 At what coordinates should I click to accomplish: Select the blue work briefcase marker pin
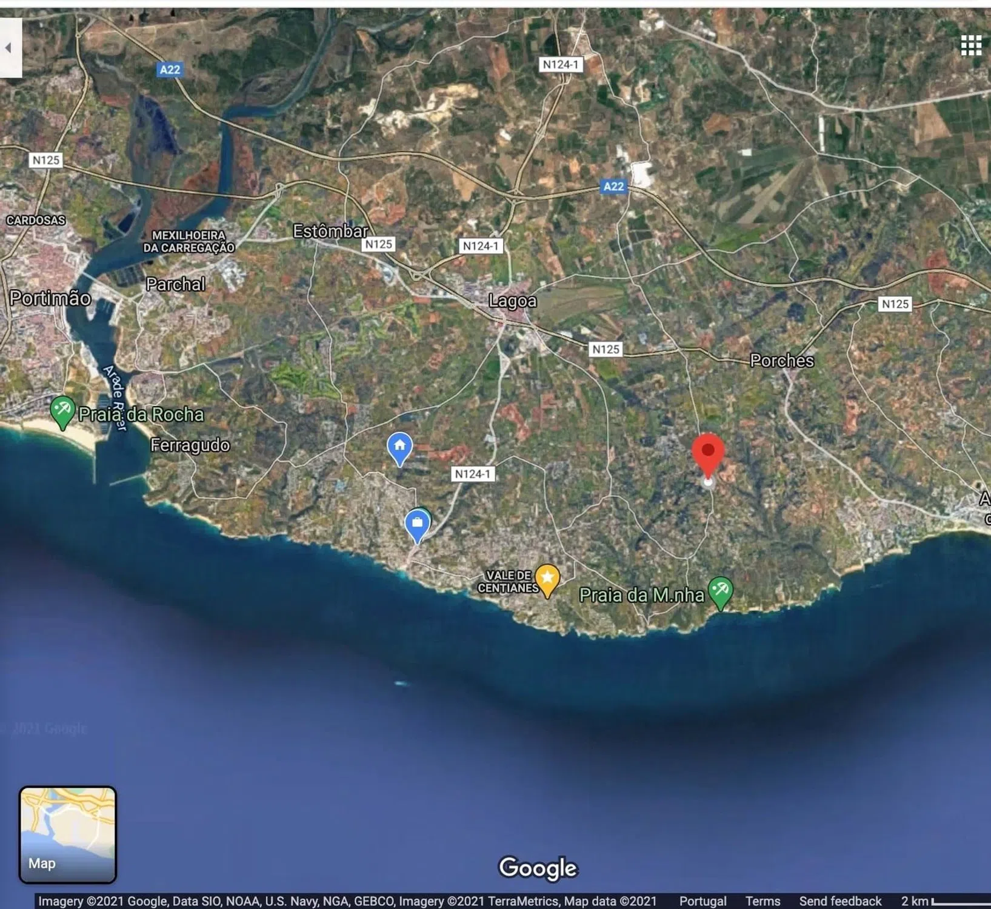pos(417,526)
